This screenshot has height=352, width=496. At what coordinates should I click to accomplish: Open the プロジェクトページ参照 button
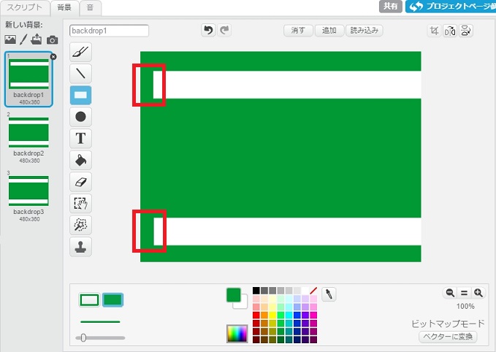[451, 7]
